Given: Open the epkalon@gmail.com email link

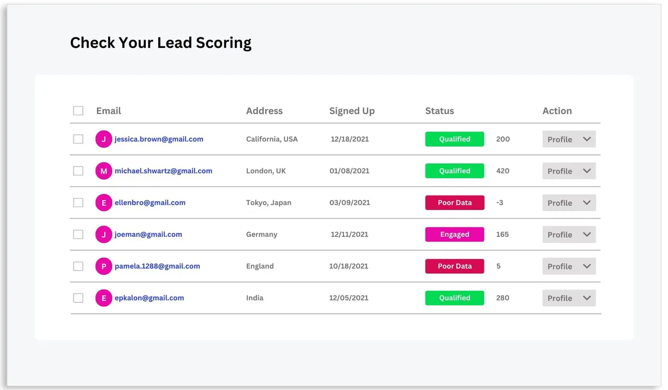Looking at the screenshot, I should [149, 298].
